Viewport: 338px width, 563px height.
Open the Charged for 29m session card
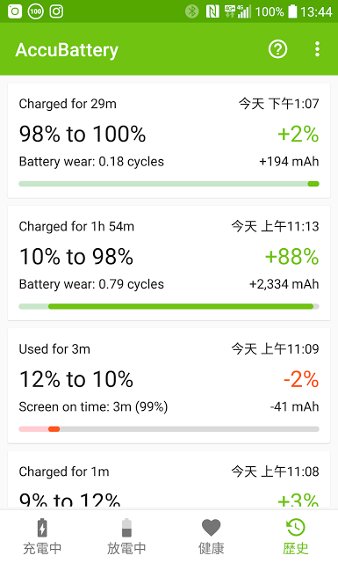click(169, 141)
